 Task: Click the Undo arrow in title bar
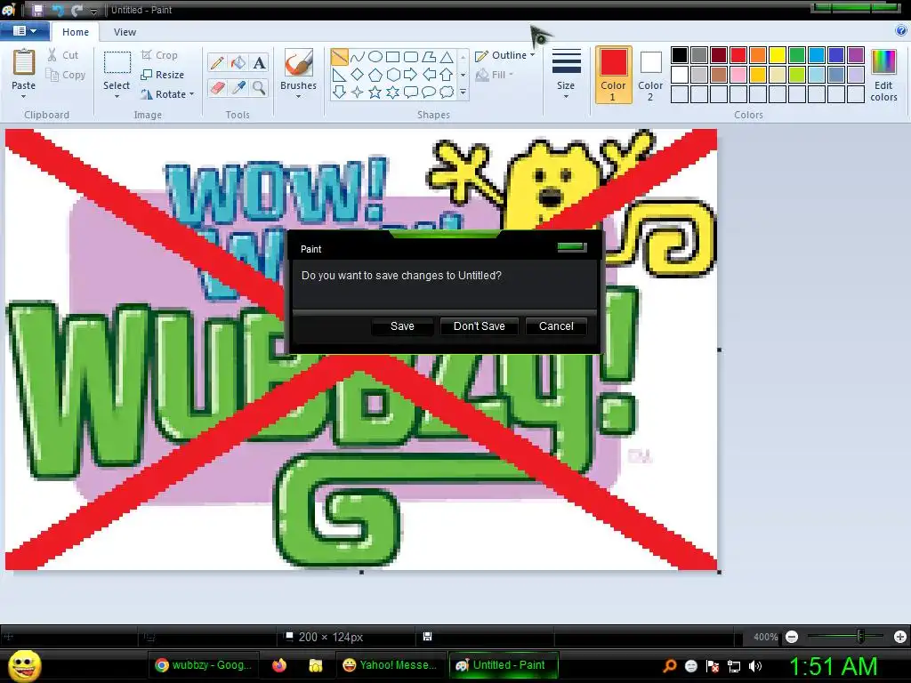[58, 10]
